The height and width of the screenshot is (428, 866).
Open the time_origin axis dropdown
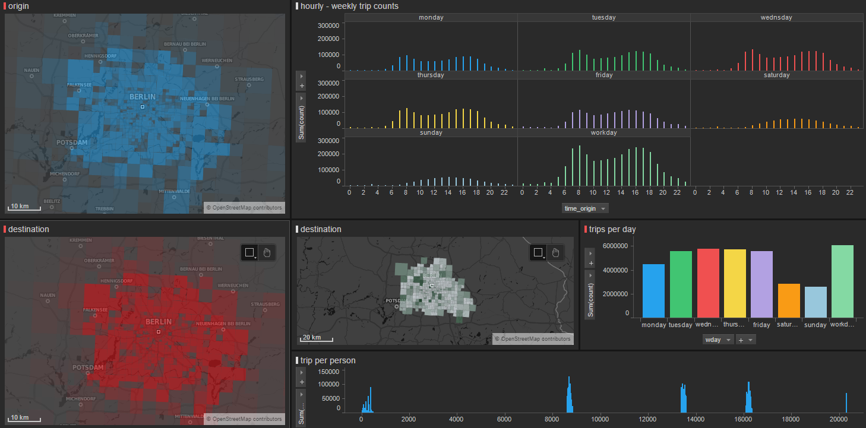tap(585, 208)
